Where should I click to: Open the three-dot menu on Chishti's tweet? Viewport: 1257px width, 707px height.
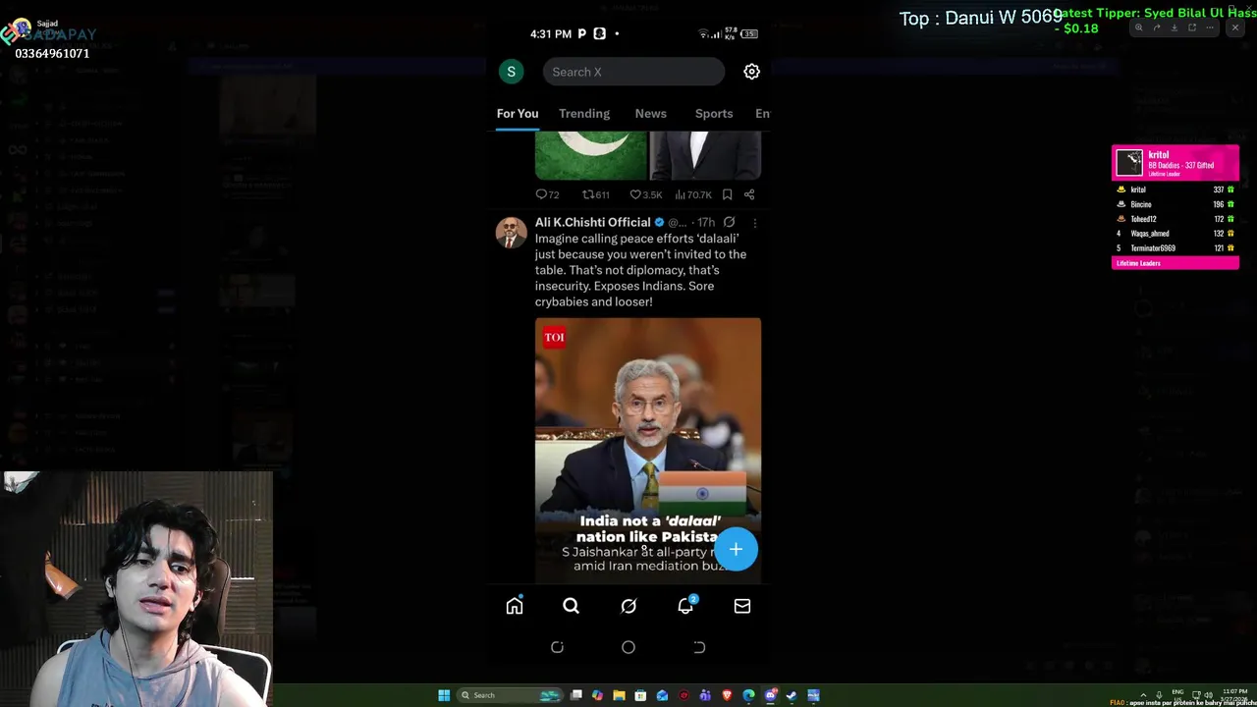754,223
